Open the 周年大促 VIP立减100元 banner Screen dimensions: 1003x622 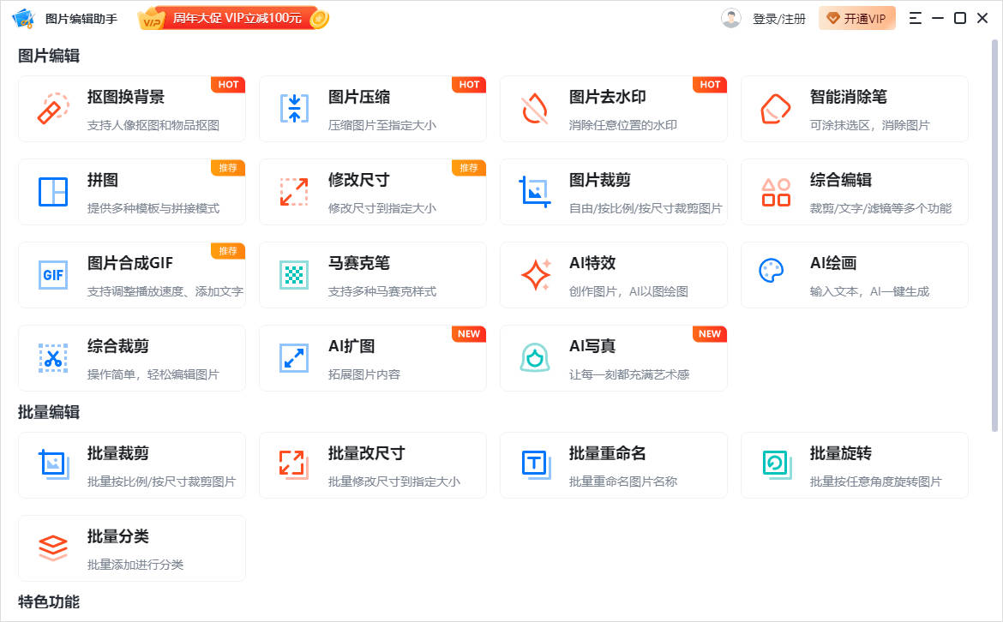click(233, 18)
